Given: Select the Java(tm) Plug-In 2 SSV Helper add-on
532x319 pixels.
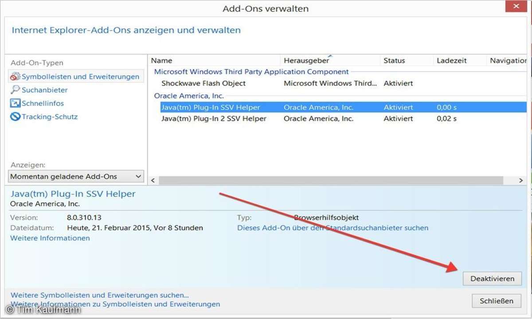Looking at the screenshot, I should tap(214, 119).
